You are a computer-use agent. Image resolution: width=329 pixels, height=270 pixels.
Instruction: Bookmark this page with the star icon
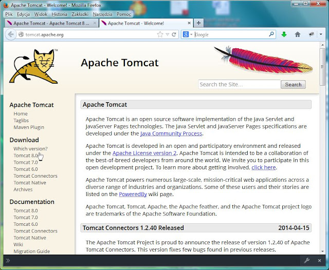(x=160, y=34)
